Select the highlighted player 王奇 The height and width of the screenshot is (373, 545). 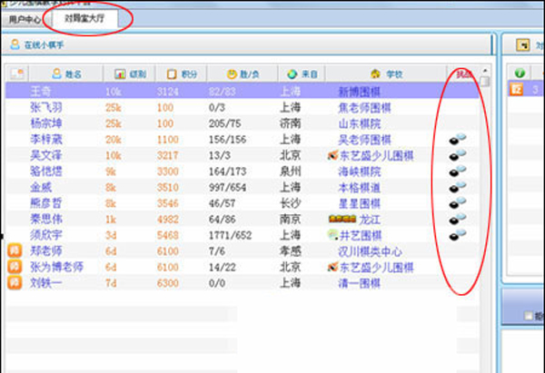click(41, 91)
